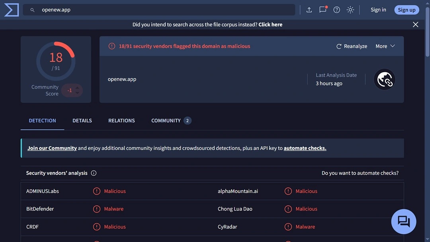Click the 'openew.app' domain name text

pyautogui.click(x=122, y=79)
